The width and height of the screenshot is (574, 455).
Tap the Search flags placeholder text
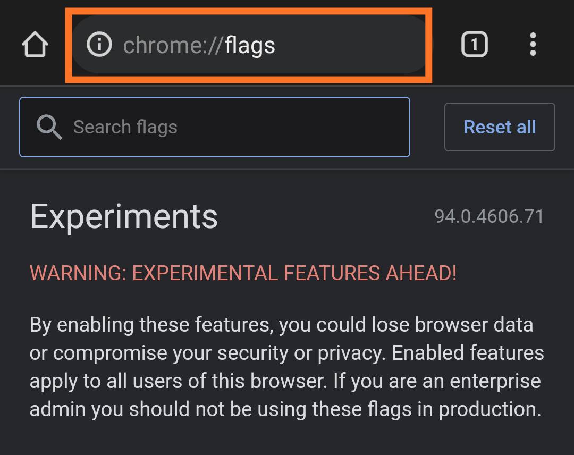126,127
